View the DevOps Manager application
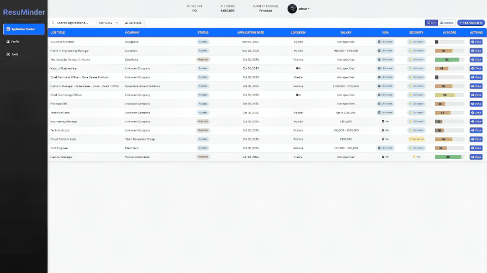Image resolution: width=487 pixels, height=273 pixels. [x=476, y=157]
